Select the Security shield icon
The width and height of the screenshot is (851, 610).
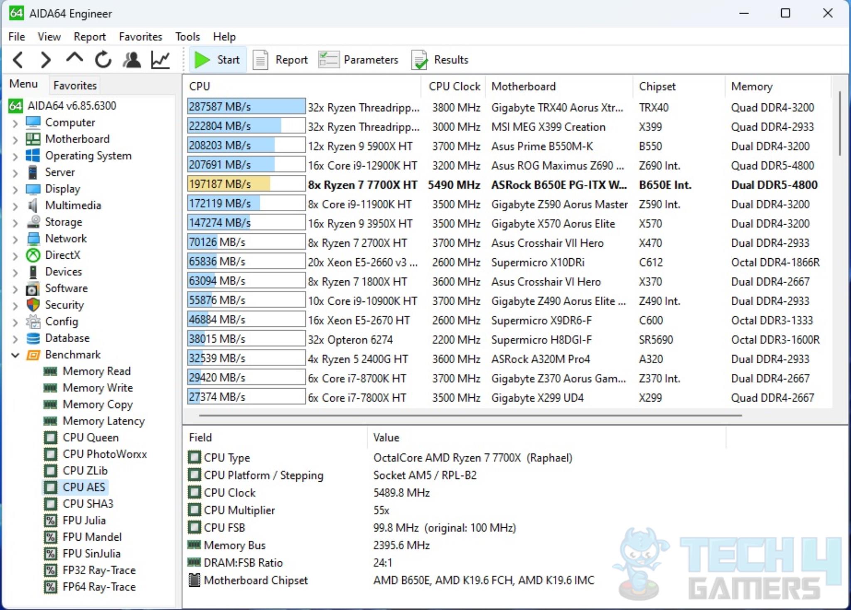pyautogui.click(x=33, y=305)
